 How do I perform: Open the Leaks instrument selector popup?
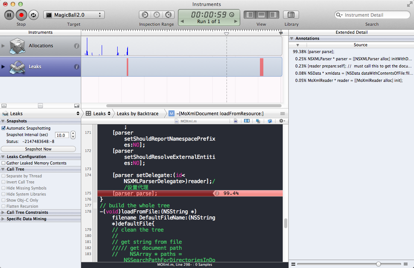(41, 113)
